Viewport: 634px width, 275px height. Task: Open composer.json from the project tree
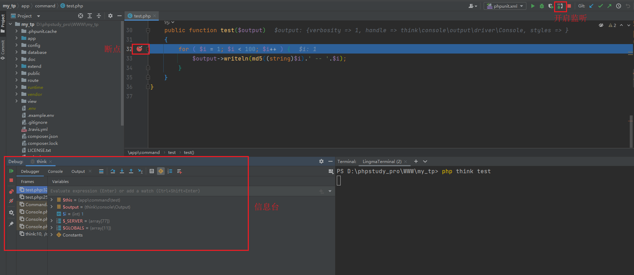(42, 136)
